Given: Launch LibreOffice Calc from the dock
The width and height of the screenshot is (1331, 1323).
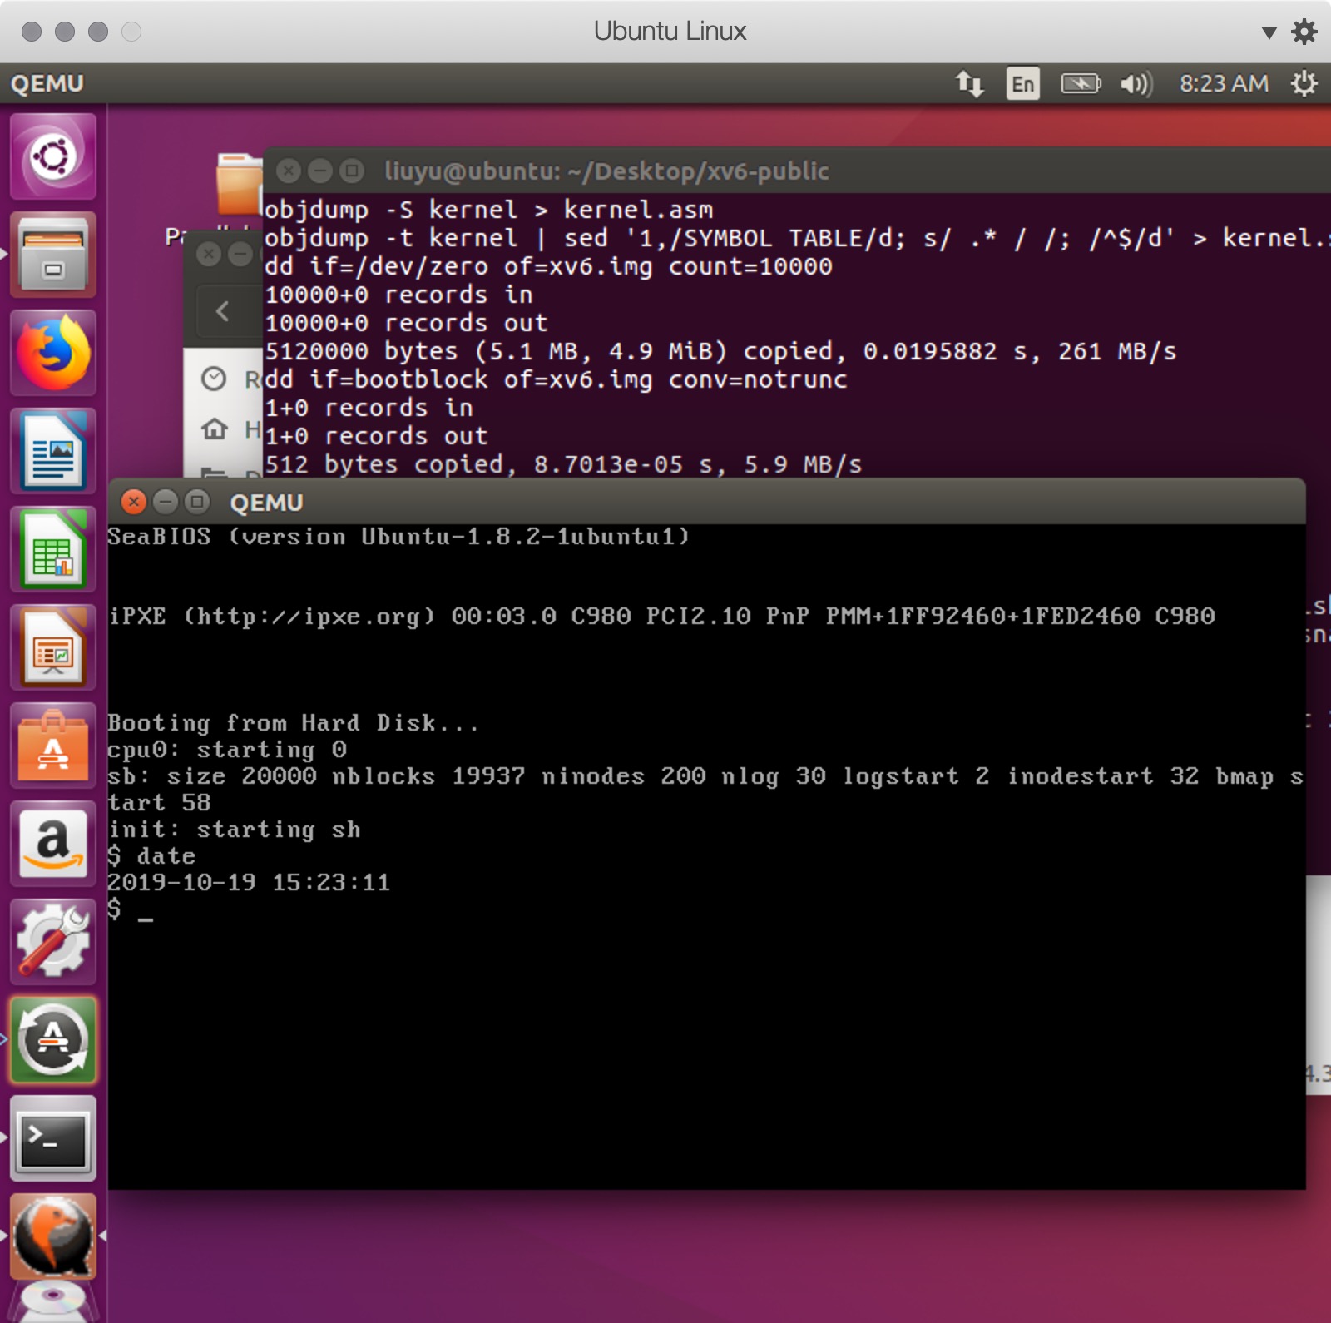Looking at the screenshot, I should [53, 549].
